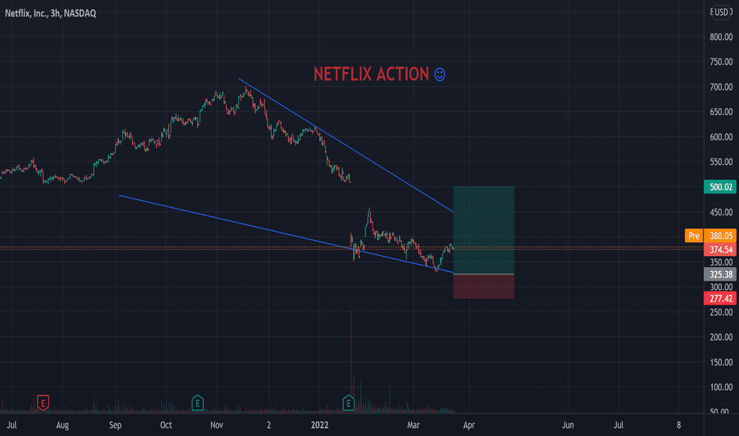Select the NETFLIX ACTION text annotation
Screen dimensions: 739x436
(371, 74)
